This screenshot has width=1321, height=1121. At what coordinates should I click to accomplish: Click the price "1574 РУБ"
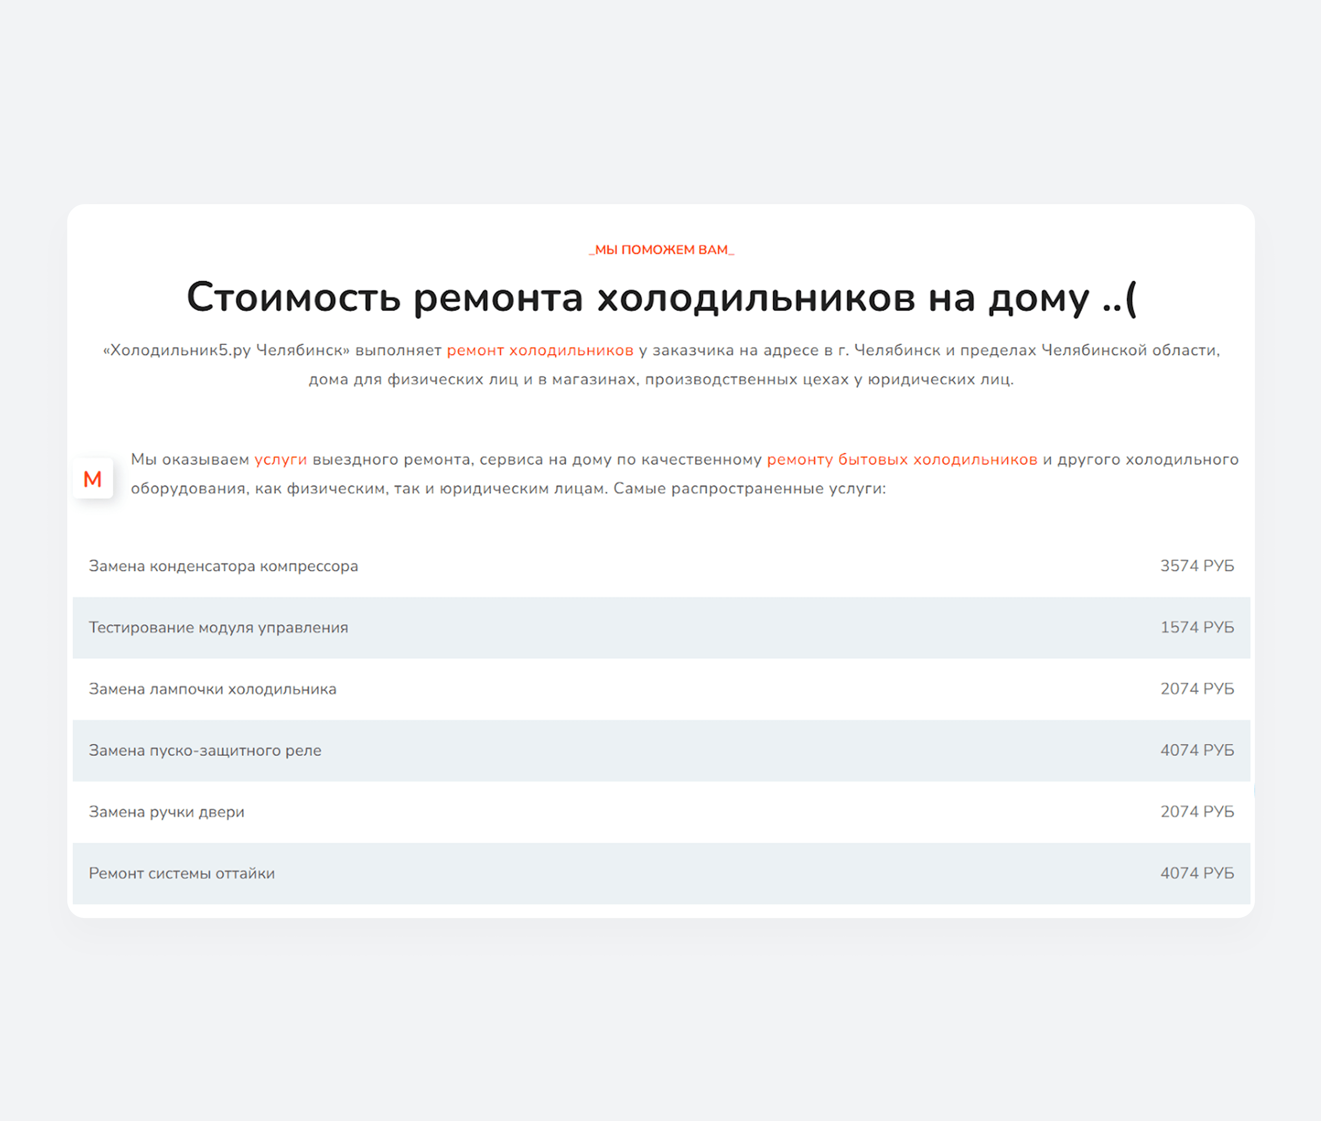point(1197,627)
